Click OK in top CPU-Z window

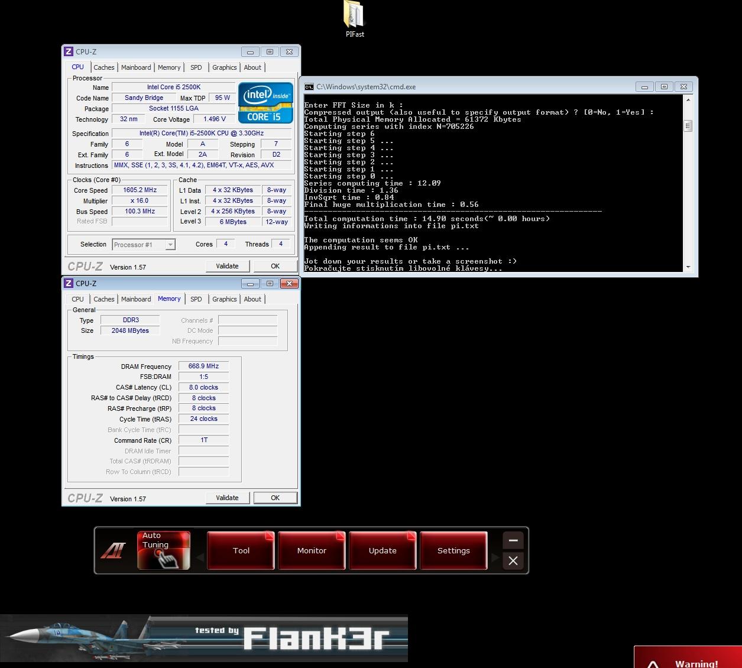point(275,266)
